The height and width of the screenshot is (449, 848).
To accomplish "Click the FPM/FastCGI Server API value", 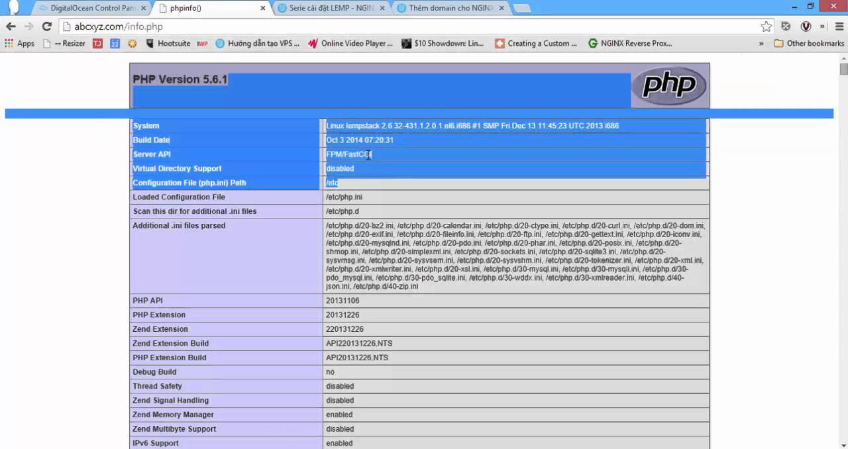I will coord(349,154).
